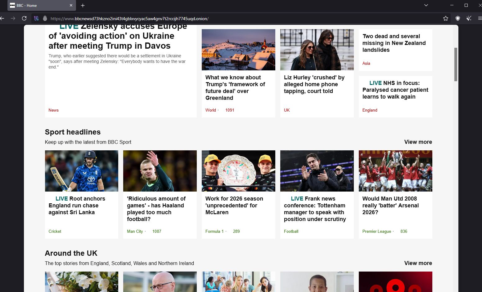Select the BBC - Home tab
482x292 pixels.
pos(37,6)
